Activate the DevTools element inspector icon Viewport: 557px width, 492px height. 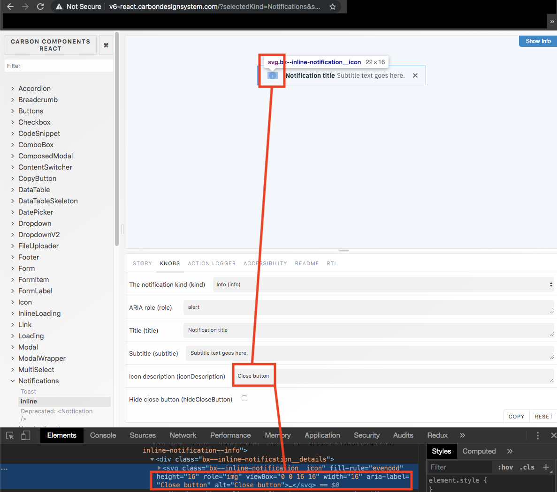coord(10,436)
